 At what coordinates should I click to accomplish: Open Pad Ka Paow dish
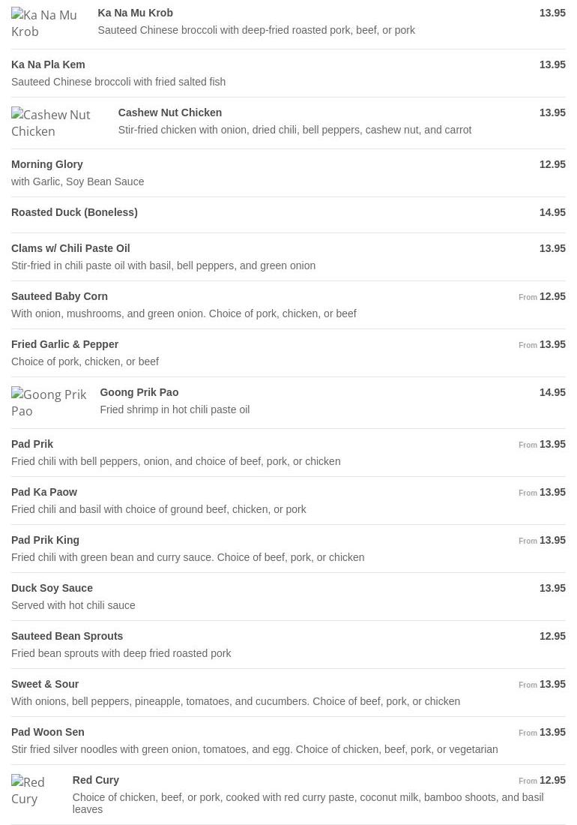pyautogui.click(x=44, y=492)
